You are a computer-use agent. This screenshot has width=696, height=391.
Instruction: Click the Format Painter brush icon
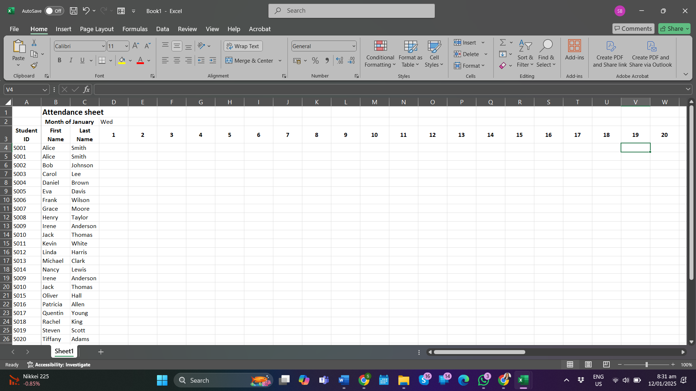(34, 66)
